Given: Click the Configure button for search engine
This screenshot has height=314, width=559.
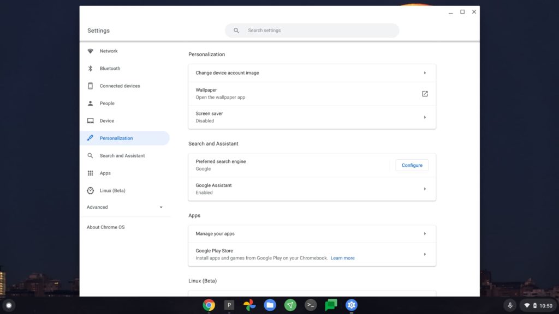Looking at the screenshot, I should pyautogui.click(x=412, y=165).
